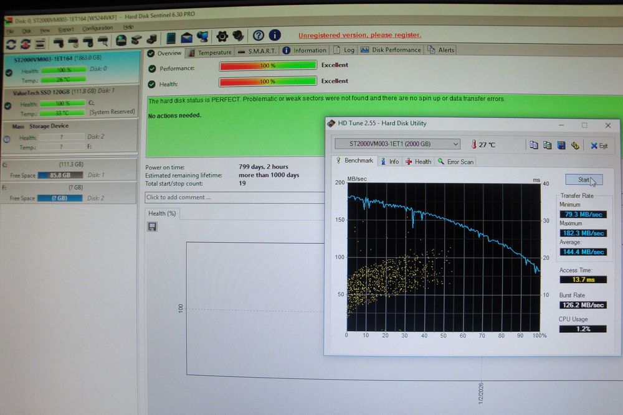Switch to the Alerts tab
This screenshot has width=623, height=415.
[440, 50]
